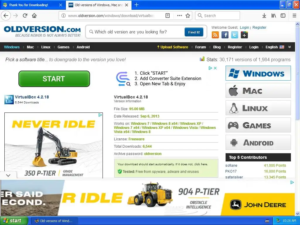
Task: Click AdChoices icon on bottom banner ad
Action: coord(292,182)
